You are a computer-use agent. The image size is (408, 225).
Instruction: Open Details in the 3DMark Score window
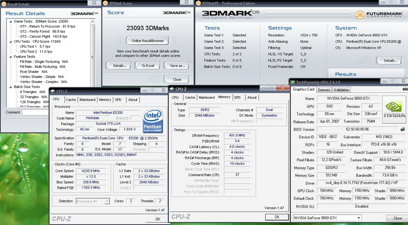click(x=120, y=66)
